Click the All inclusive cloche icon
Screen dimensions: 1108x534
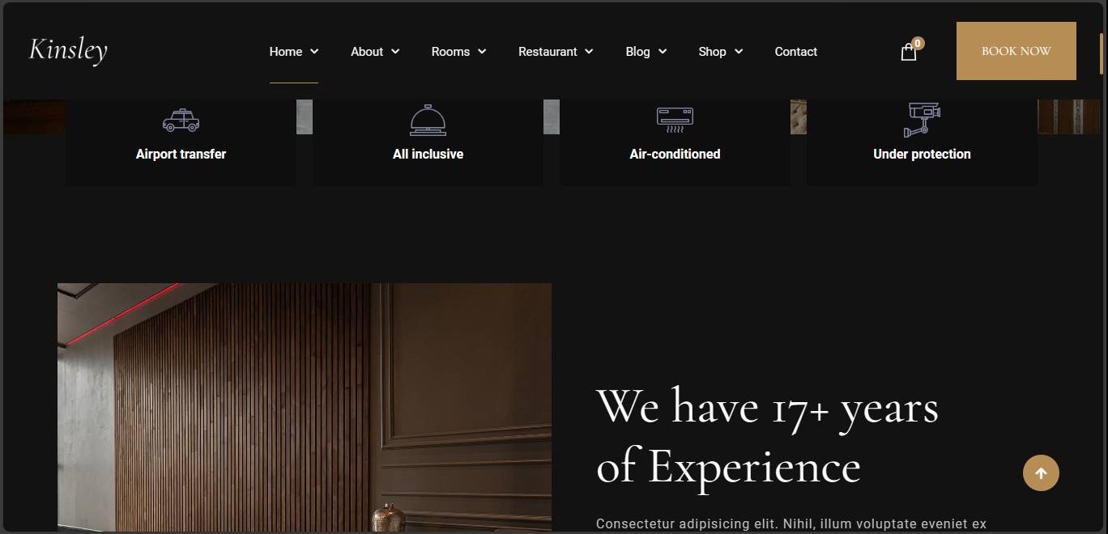click(428, 120)
